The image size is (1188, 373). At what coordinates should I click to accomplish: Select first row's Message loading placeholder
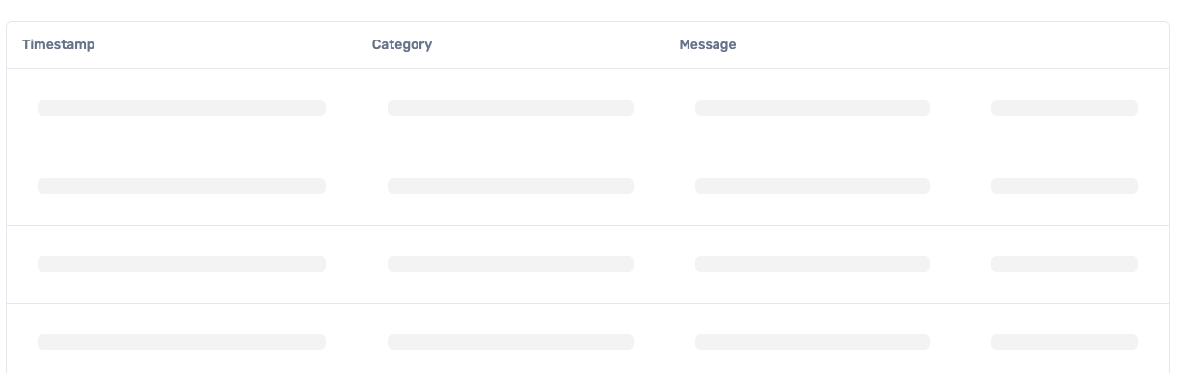[812, 108]
